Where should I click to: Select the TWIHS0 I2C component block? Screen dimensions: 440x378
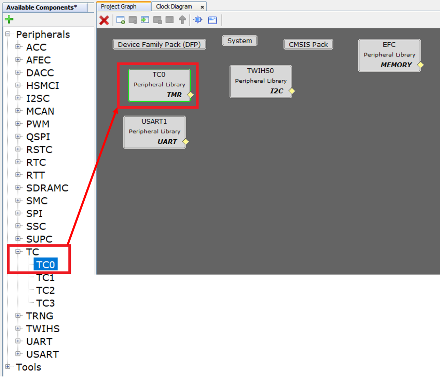click(261, 81)
